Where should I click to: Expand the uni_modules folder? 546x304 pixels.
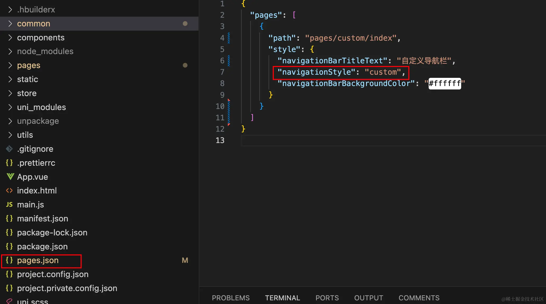pos(10,107)
